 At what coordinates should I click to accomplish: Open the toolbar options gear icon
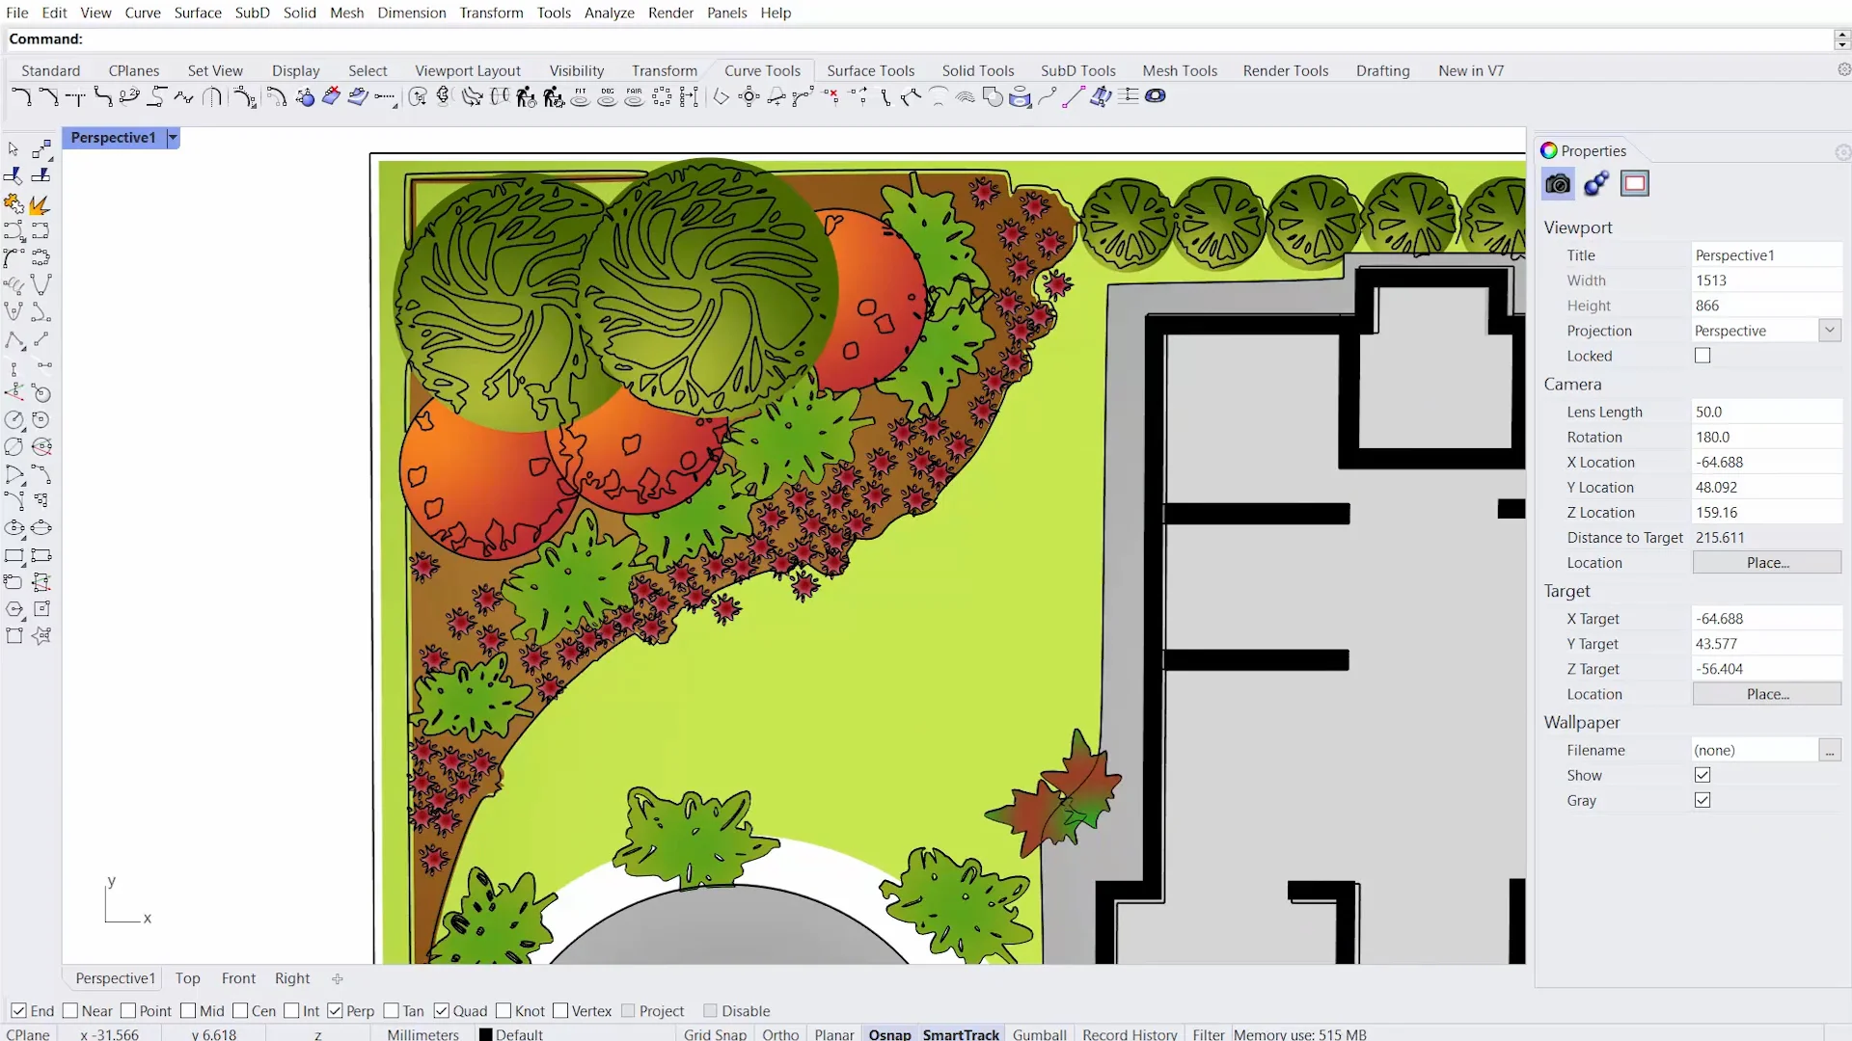pos(1843,69)
